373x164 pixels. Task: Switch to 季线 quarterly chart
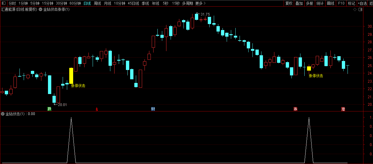145,3
